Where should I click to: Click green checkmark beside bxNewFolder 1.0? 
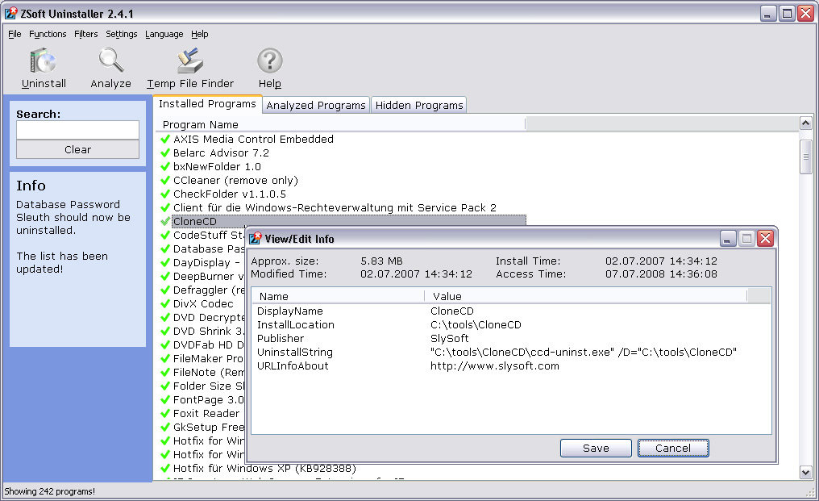coord(165,166)
